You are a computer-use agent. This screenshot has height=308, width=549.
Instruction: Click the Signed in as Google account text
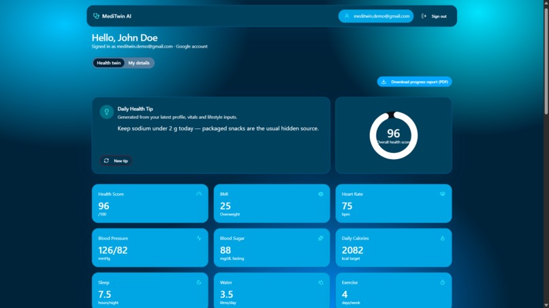pyautogui.click(x=149, y=46)
